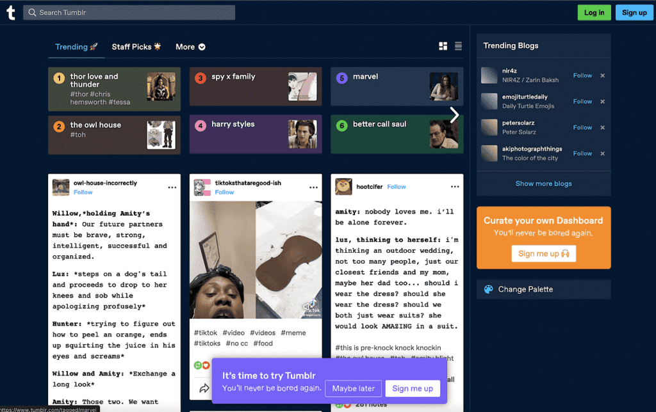Open options menu on hootcifer post
The image size is (656, 412).
pyautogui.click(x=455, y=187)
